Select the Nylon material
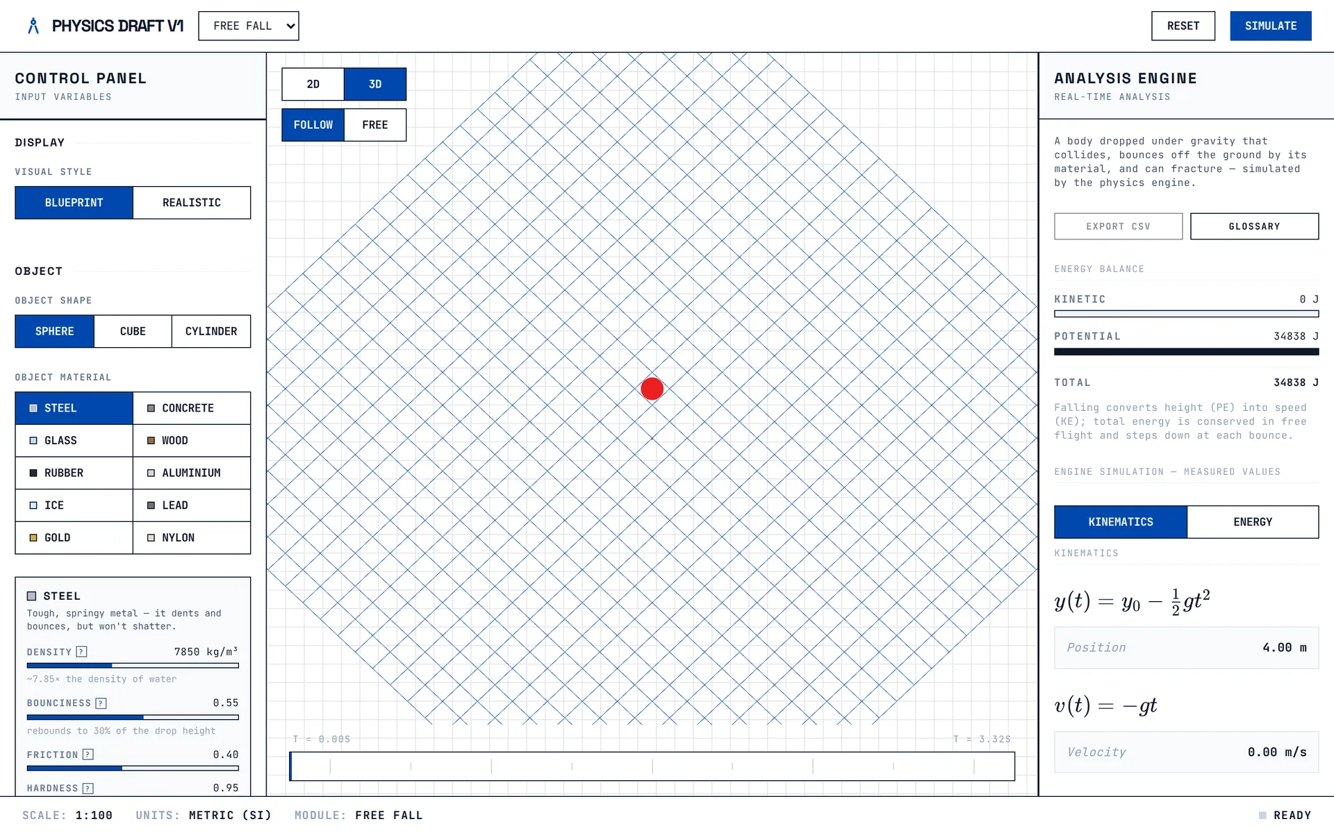The height and width of the screenshot is (833, 1334). point(192,538)
